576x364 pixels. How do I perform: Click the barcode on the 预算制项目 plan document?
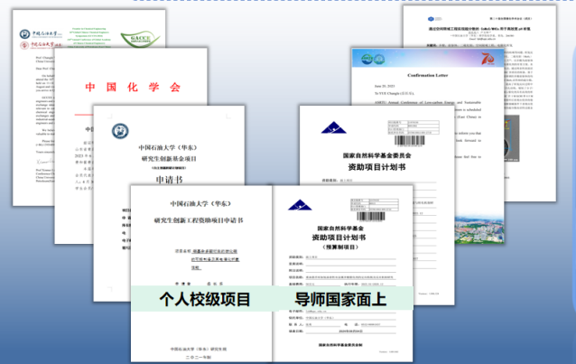[x=371, y=216]
